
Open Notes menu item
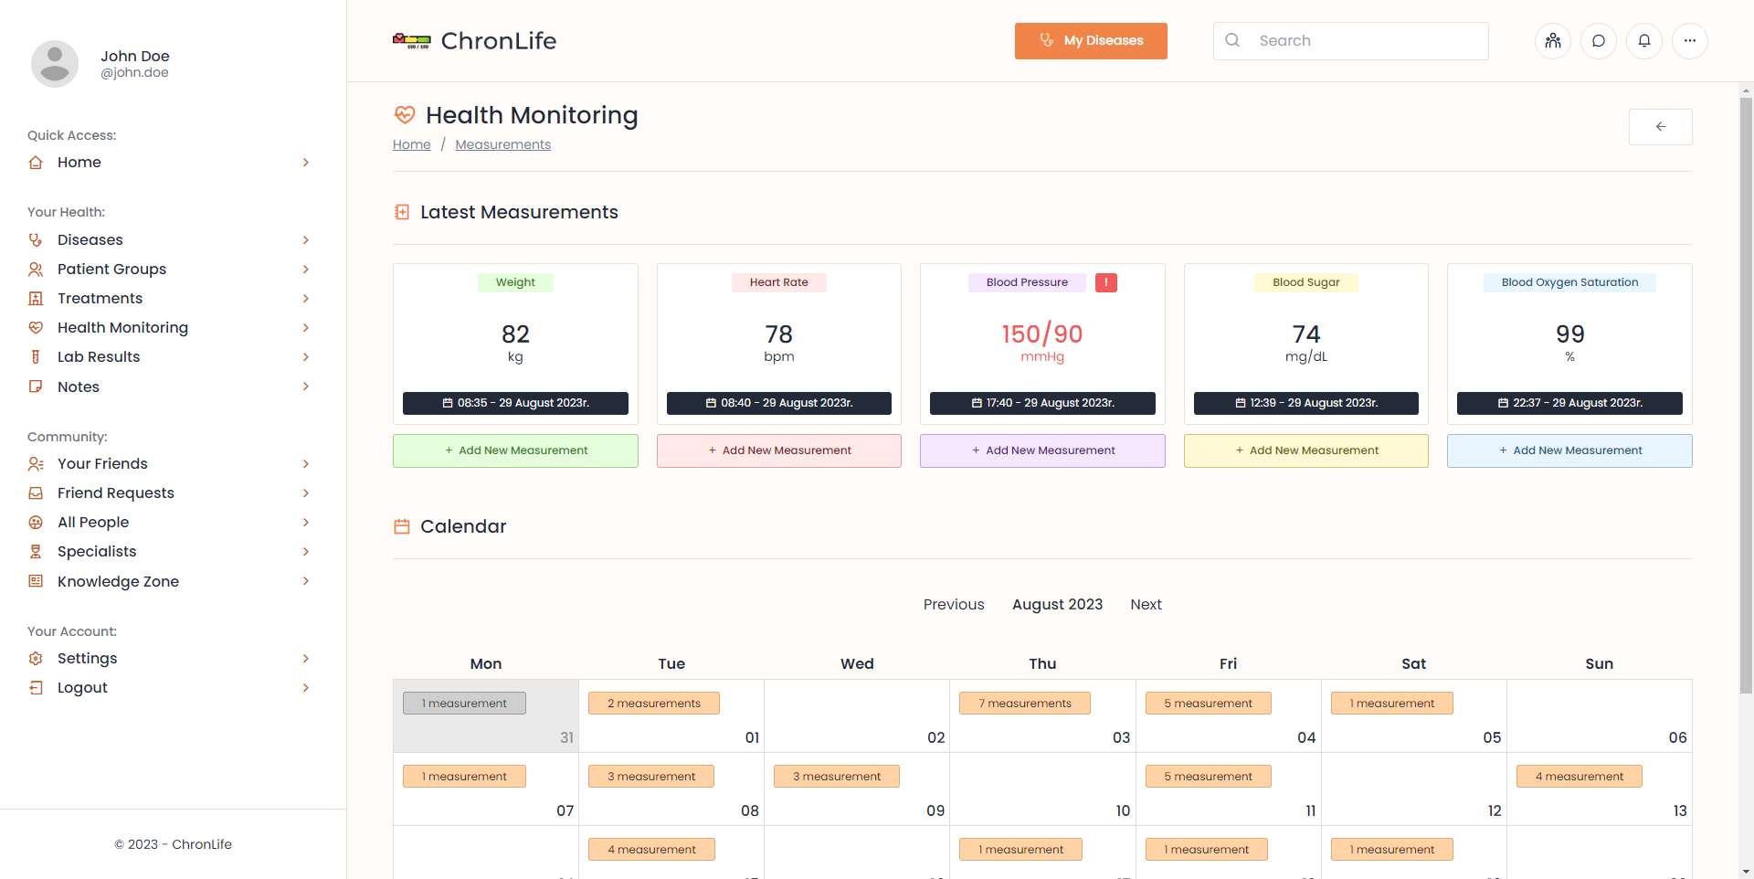(x=170, y=387)
